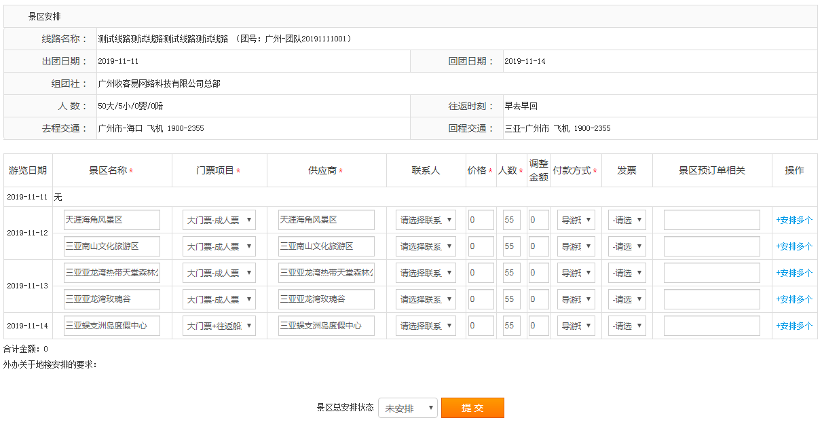The image size is (822, 437).
Task: Click the price field in 天涯海角风景区 row
Action: [x=481, y=220]
